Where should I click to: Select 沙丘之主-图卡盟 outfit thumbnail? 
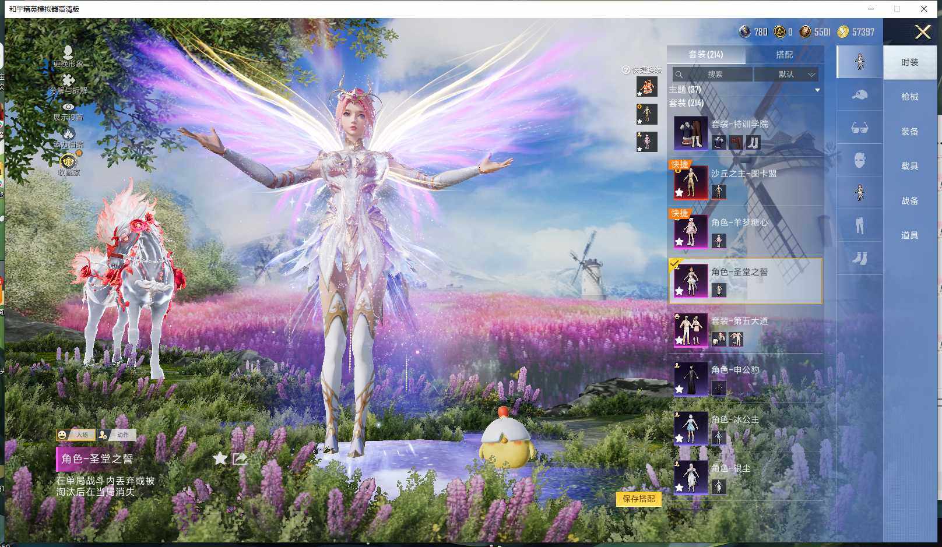pyautogui.click(x=691, y=182)
